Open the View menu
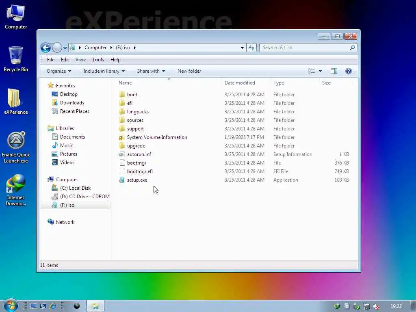This screenshot has height=312, width=416. tap(80, 60)
